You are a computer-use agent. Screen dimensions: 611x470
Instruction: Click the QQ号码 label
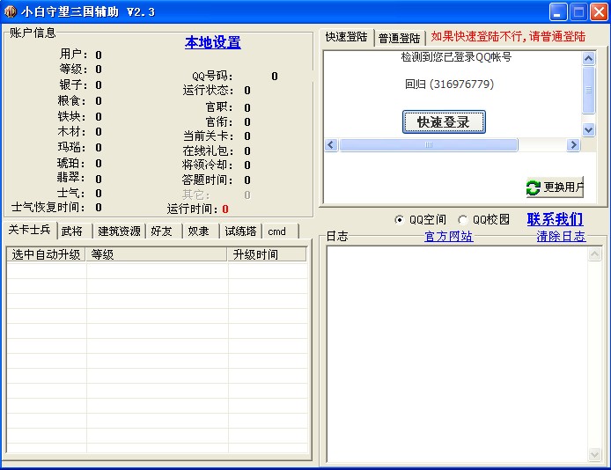pos(212,76)
